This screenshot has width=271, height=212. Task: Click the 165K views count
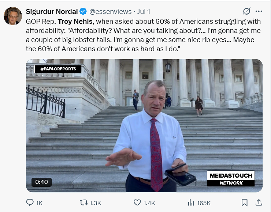pyautogui.click(x=204, y=203)
